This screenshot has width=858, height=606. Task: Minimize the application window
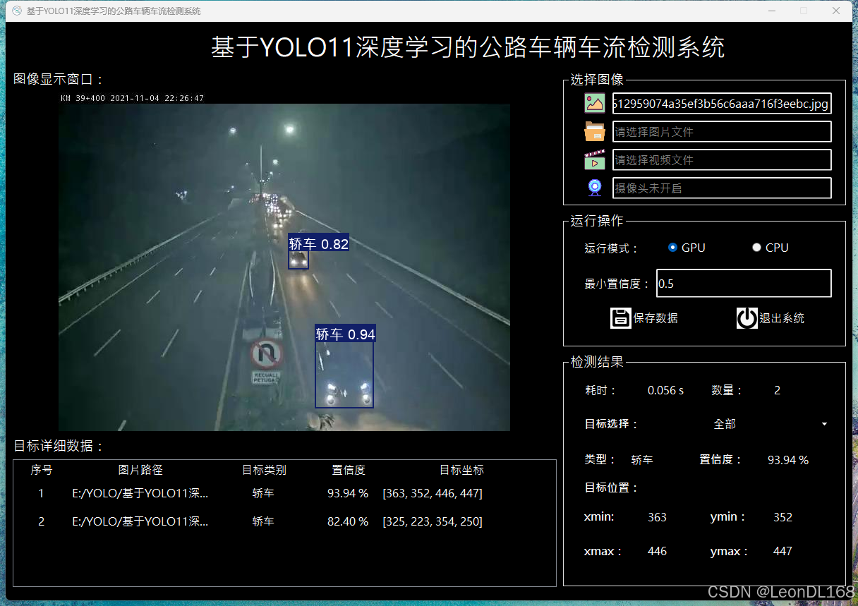(772, 11)
